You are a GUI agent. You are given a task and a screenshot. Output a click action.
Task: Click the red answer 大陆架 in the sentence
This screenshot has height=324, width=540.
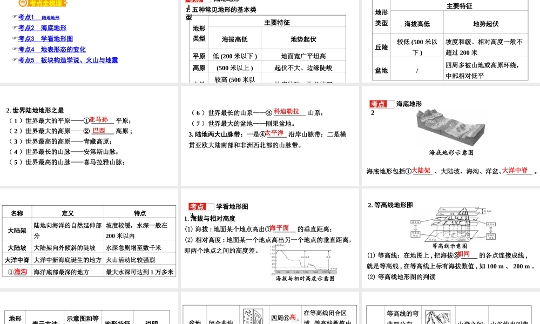[421, 170]
